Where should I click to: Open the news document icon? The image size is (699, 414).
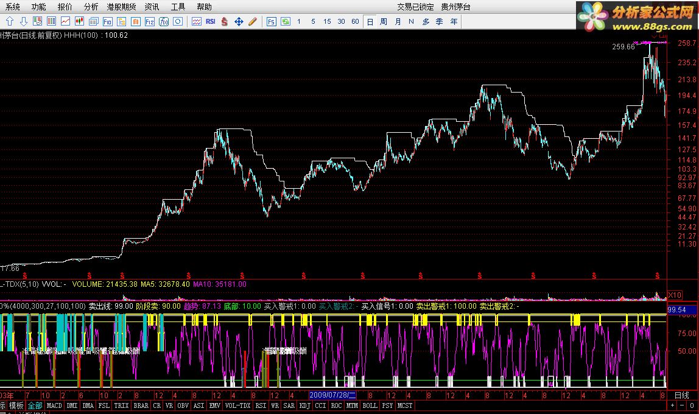tap(94, 21)
